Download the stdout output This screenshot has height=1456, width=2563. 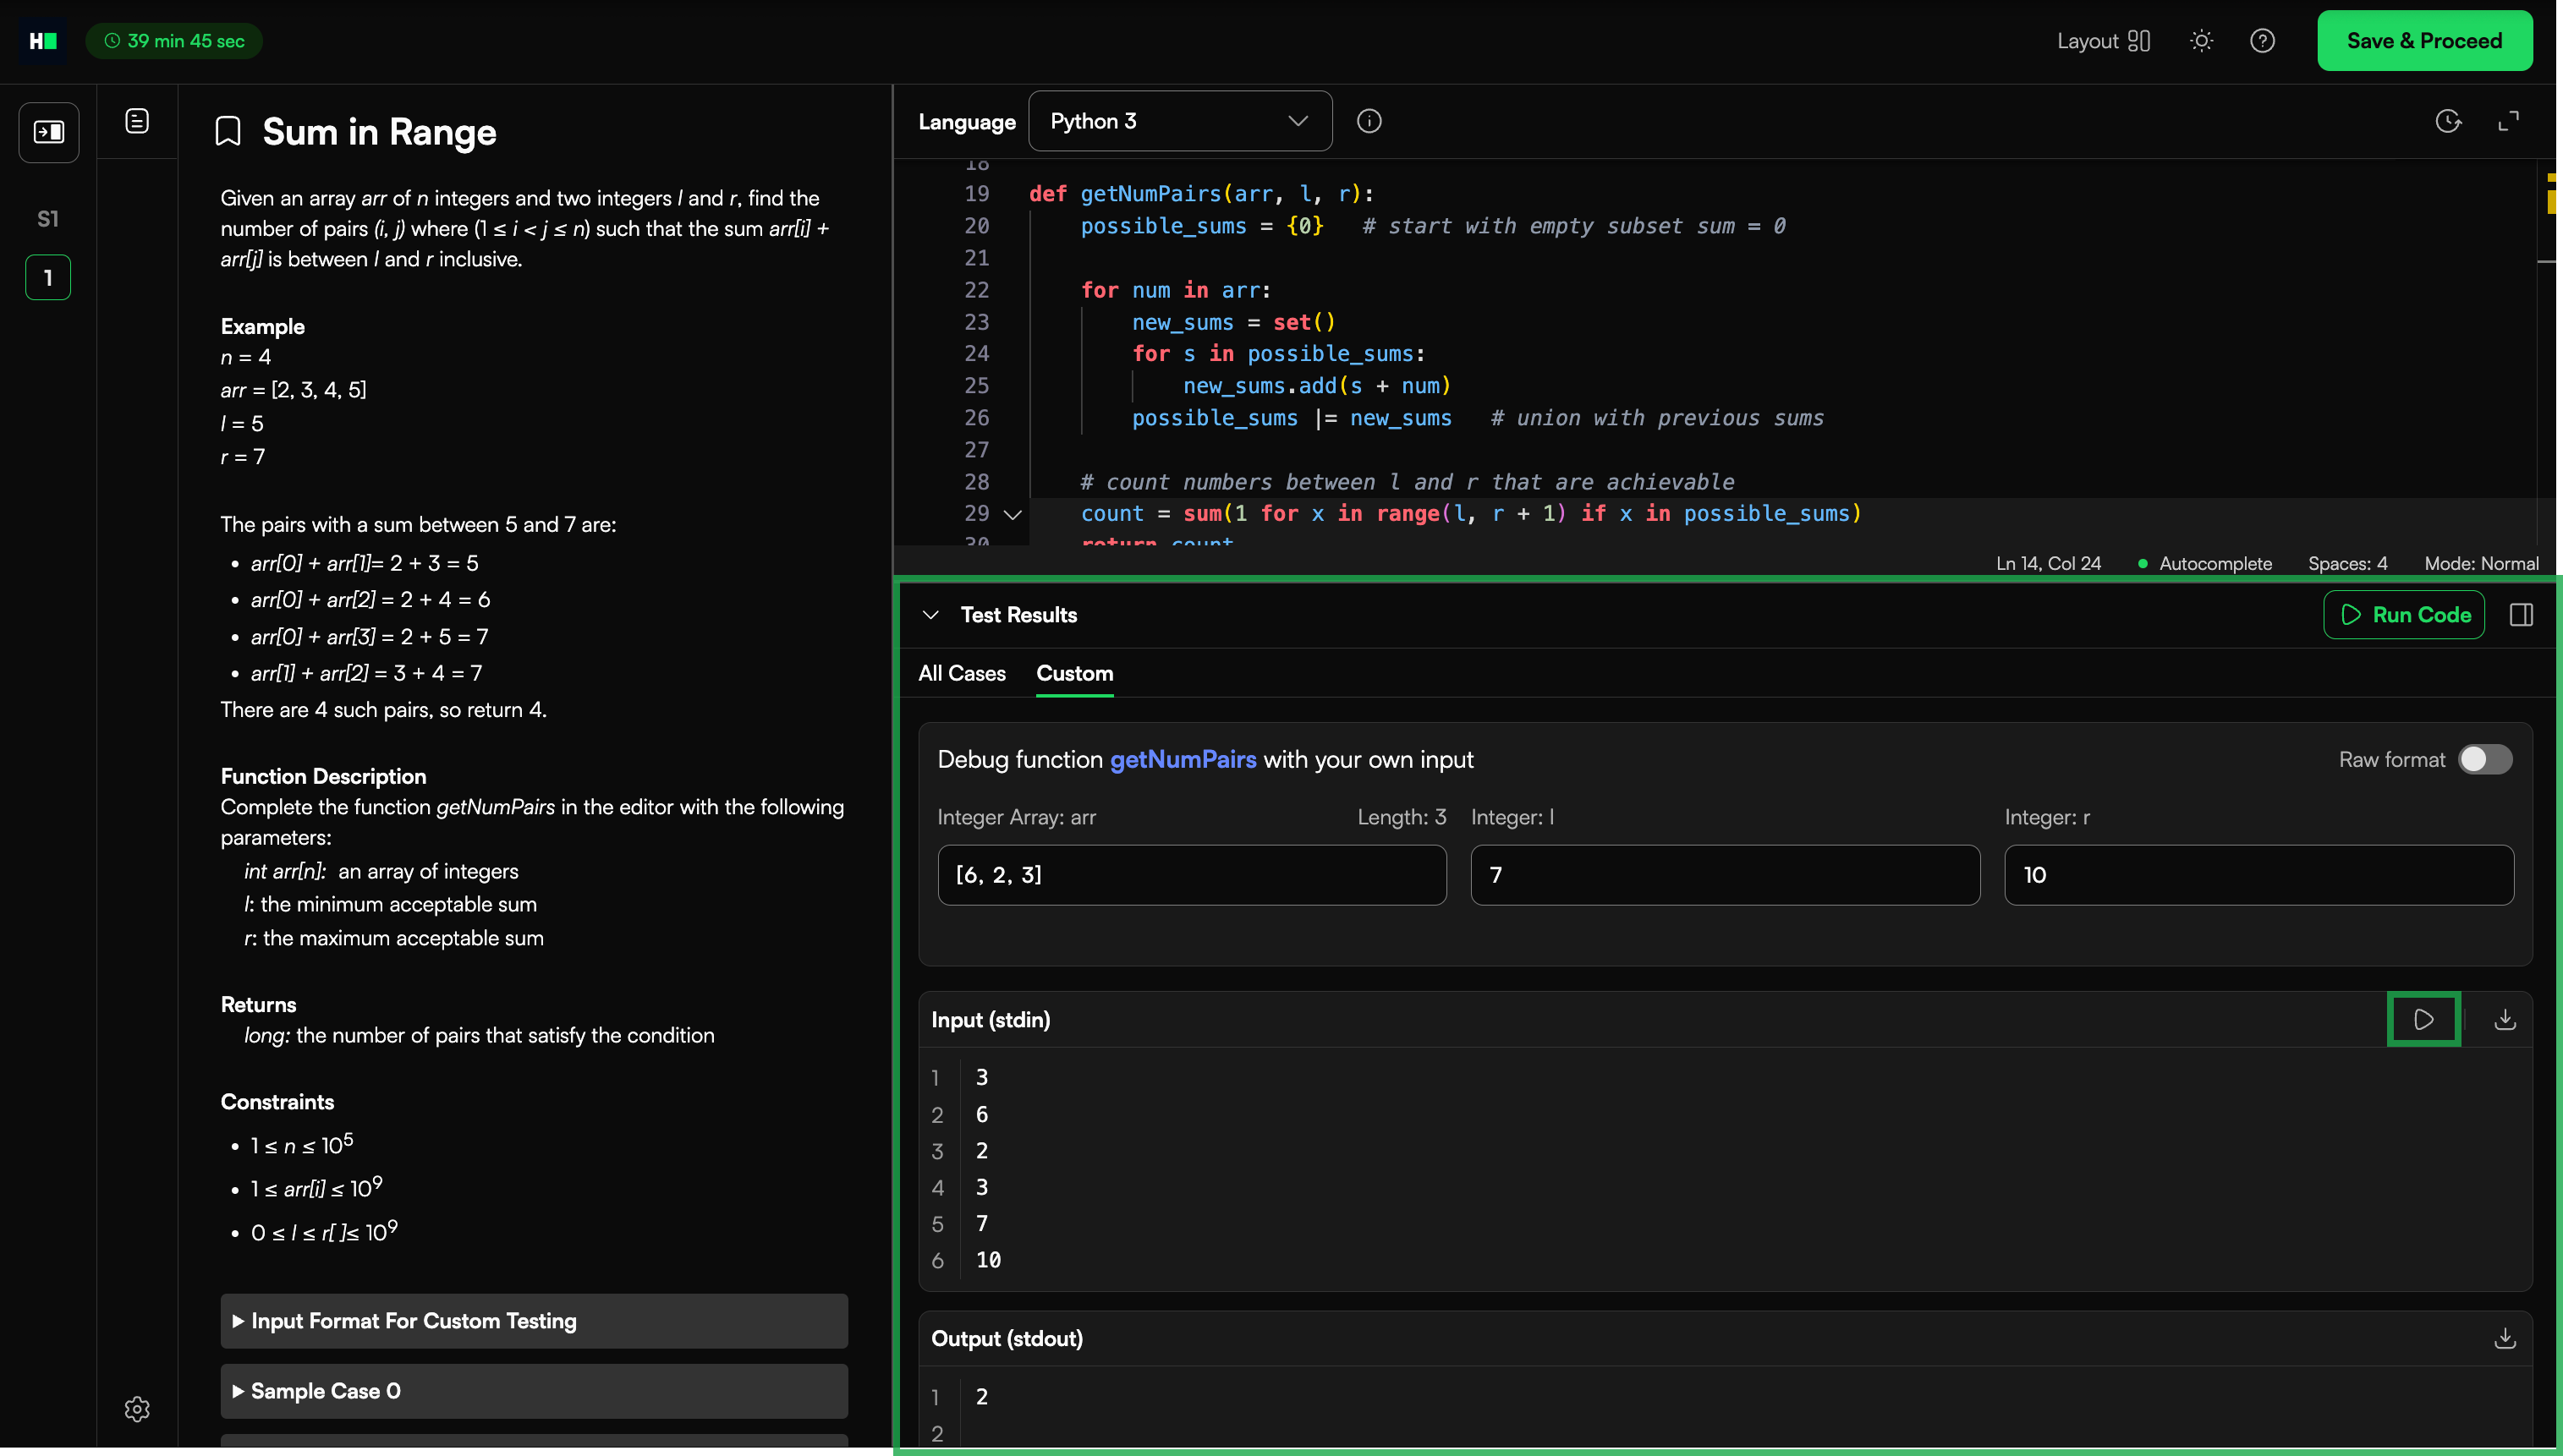click(x=2504, y=1338)
